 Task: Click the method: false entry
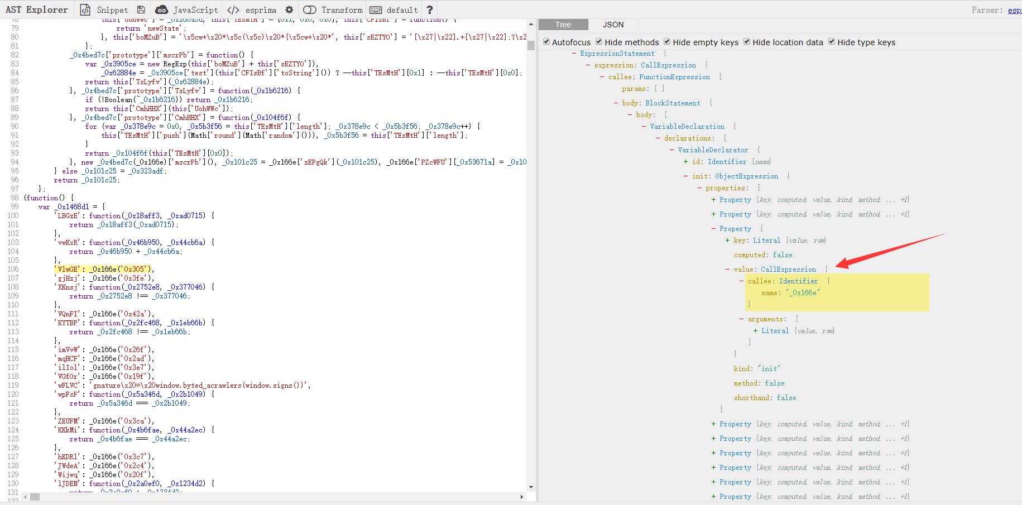click(x=759, y=383)
